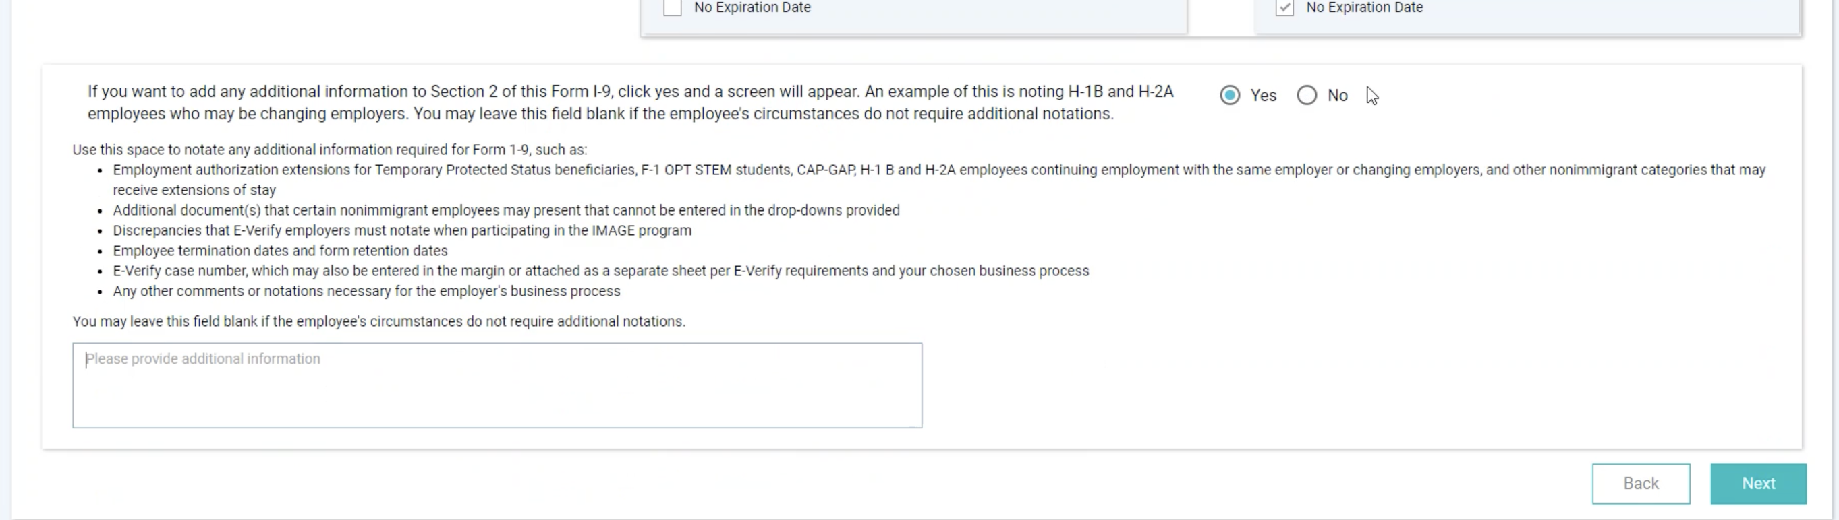Click the "Yes" label text
1839x520 pixels.
(1263, 96)
